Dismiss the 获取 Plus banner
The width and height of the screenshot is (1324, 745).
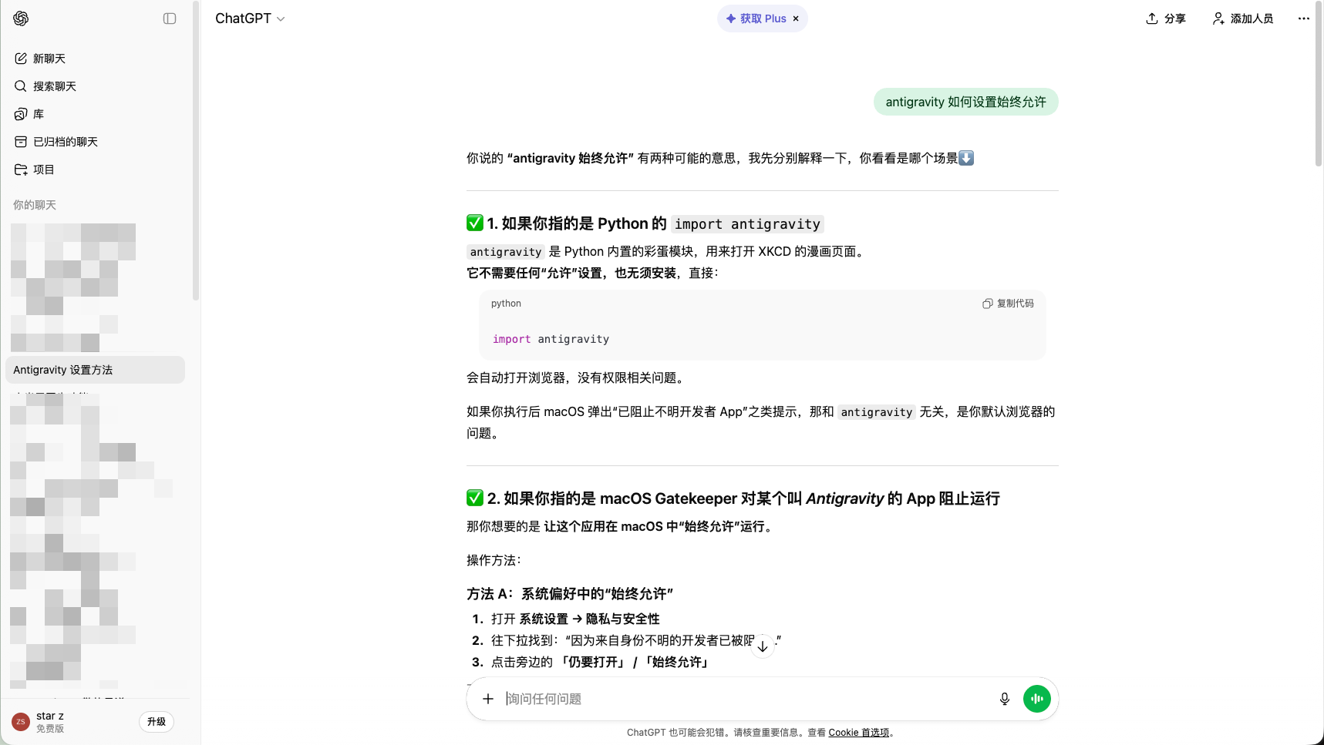tap(796, 18)
